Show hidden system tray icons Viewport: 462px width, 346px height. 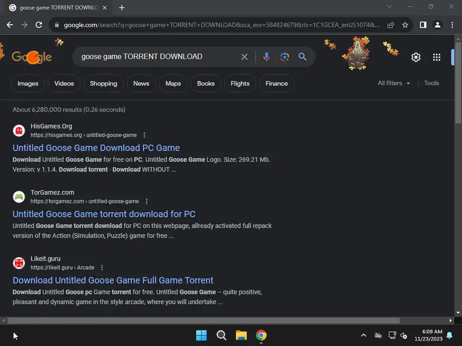click(364, 335)
